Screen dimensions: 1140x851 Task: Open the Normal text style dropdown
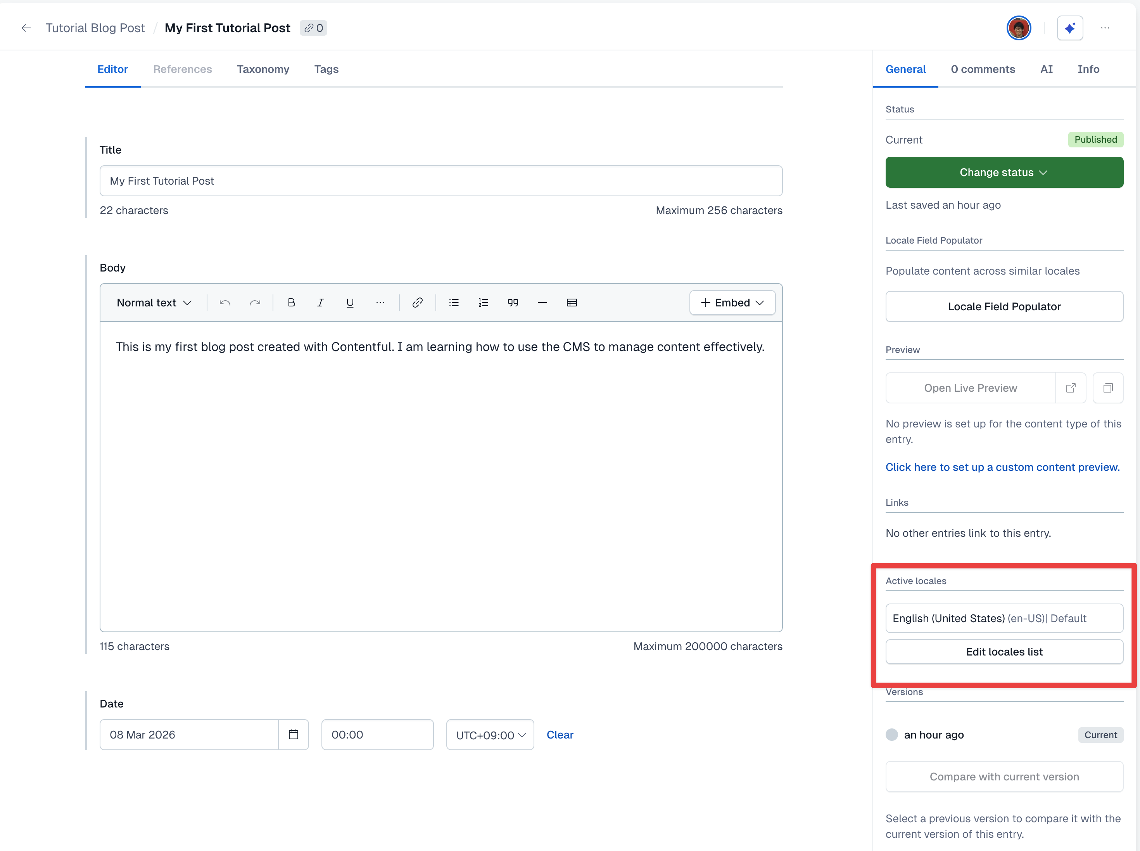(x=154, y=303)
